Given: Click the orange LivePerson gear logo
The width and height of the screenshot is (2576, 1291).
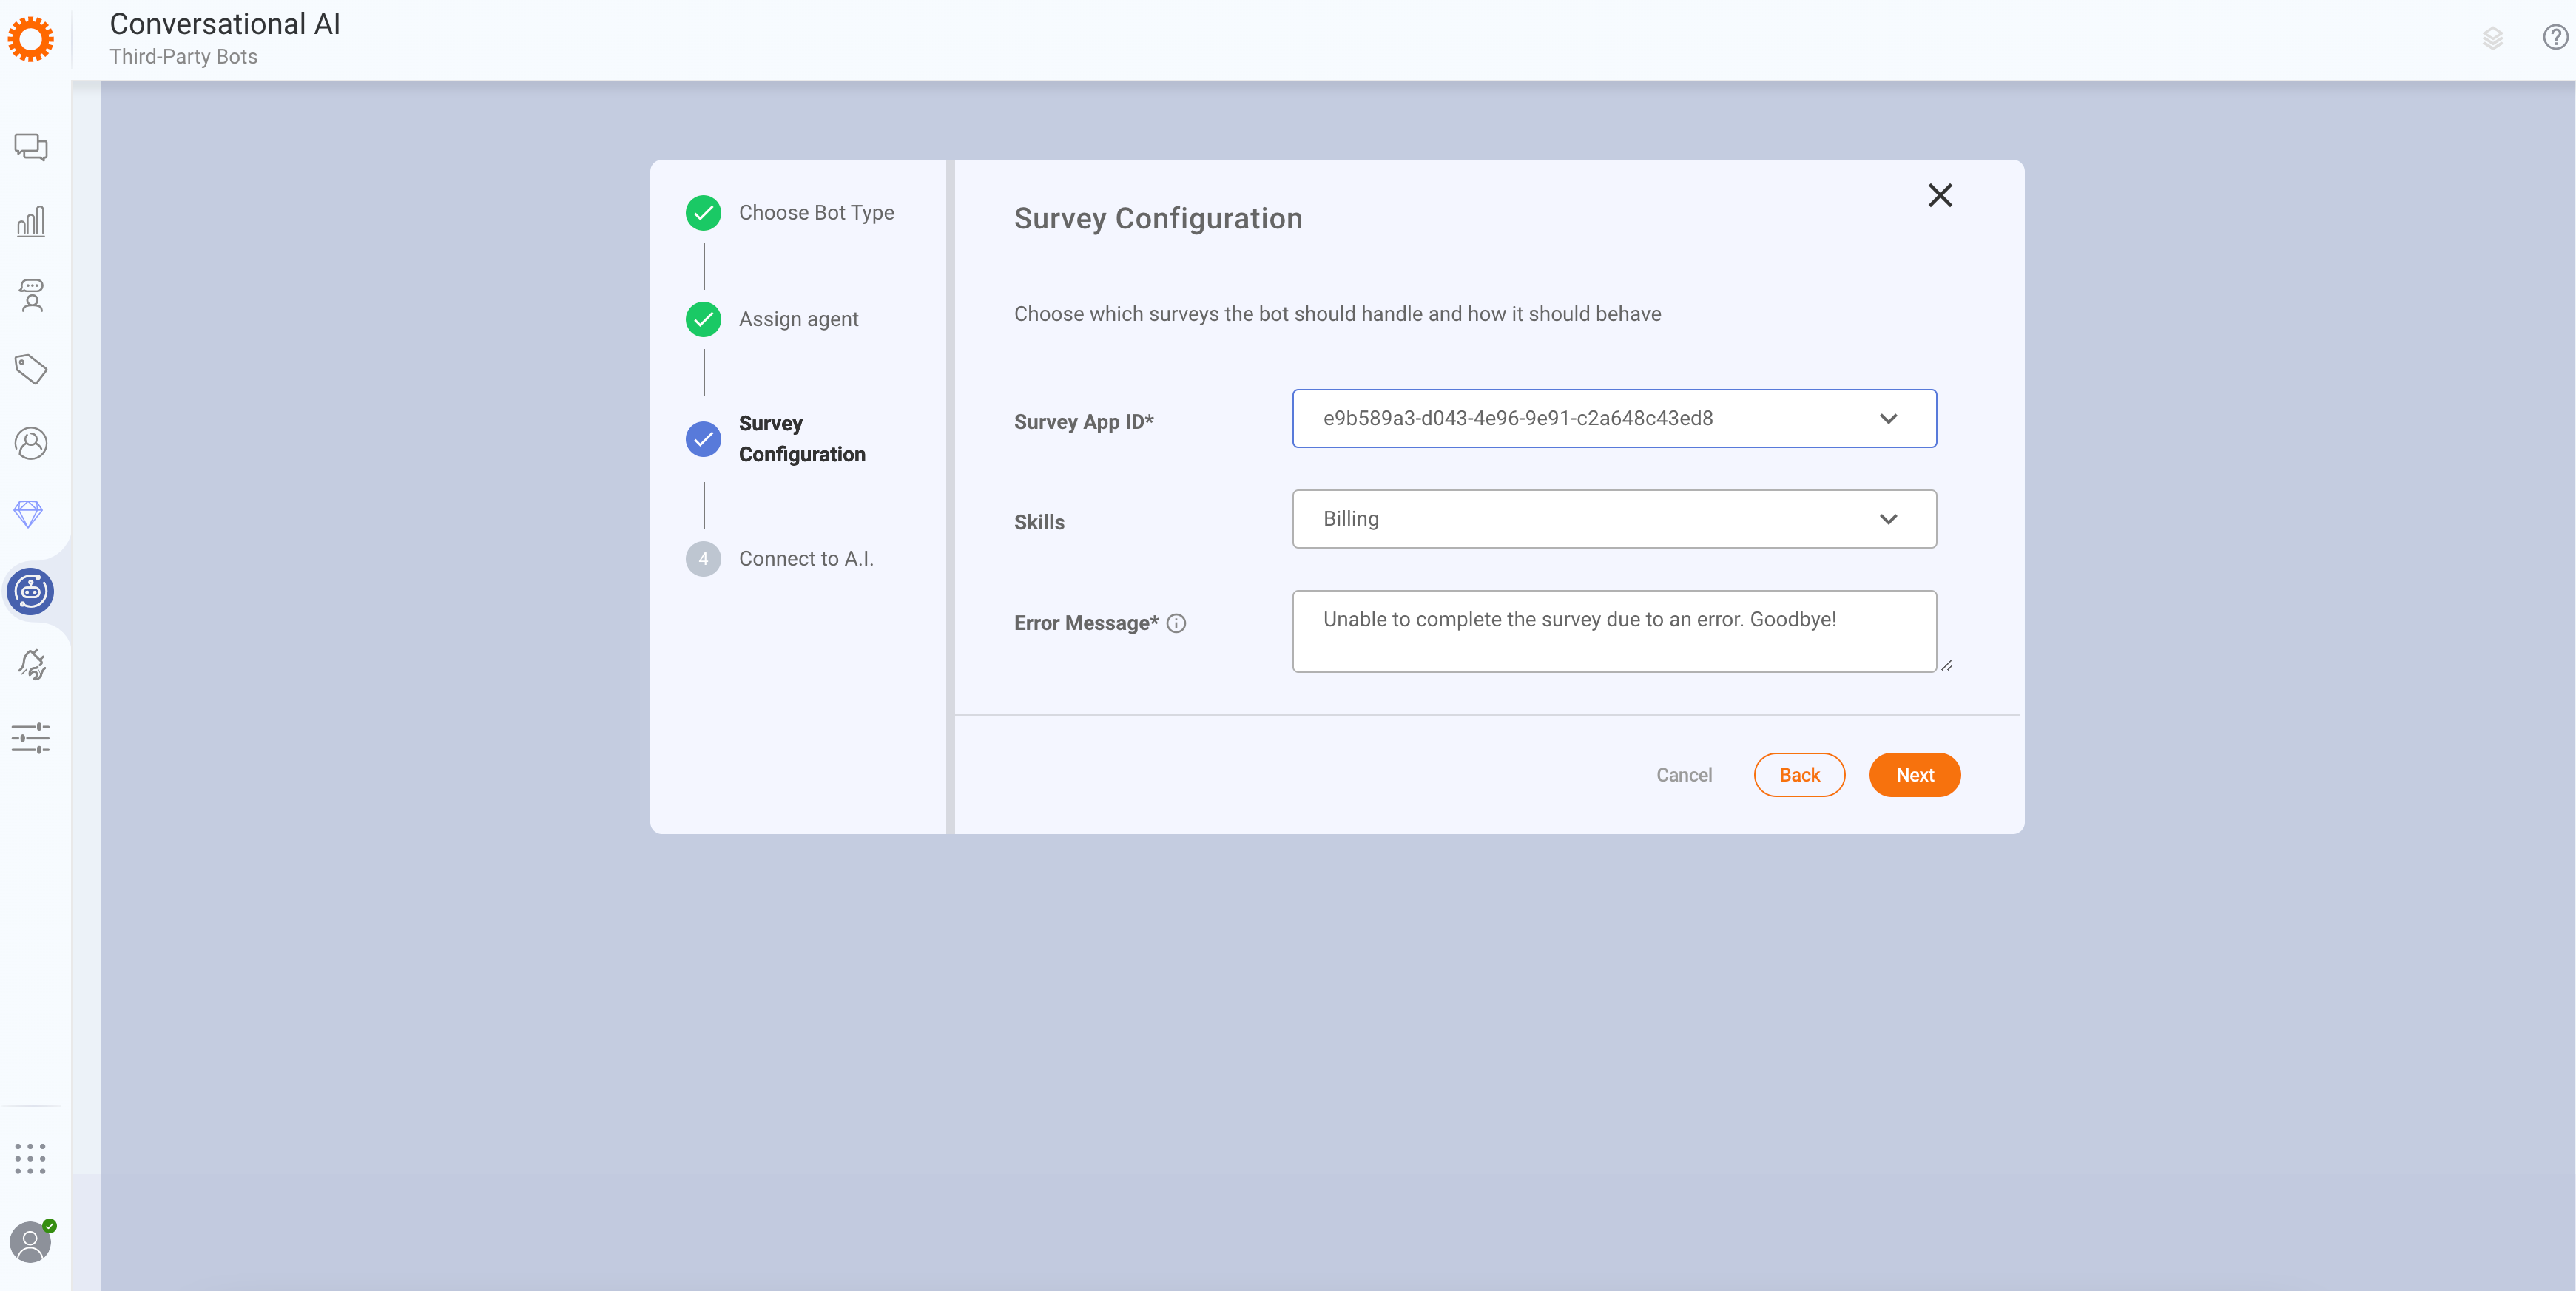Looking at the screenshot, I should coord(31,39).
